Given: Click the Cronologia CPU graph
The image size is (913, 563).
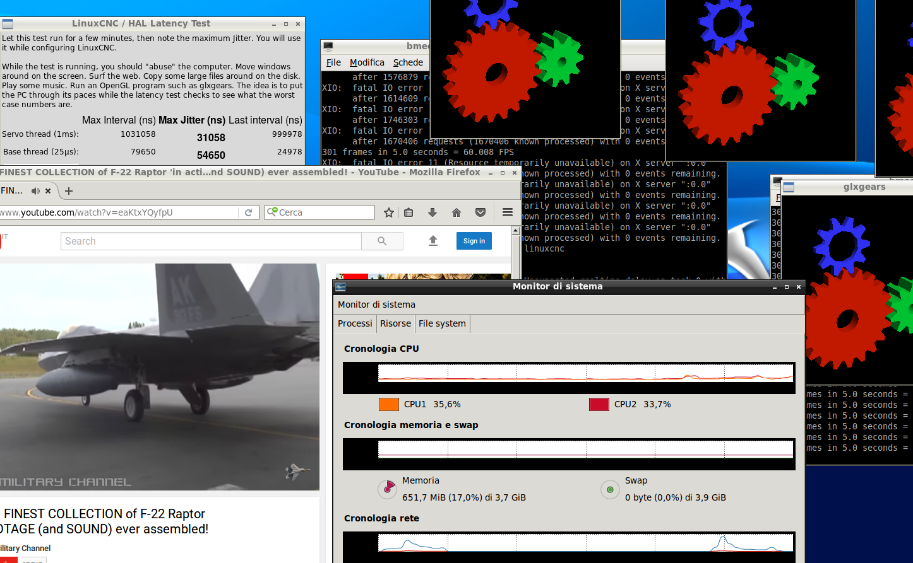Looking at the screenshot, I should [x=569, y=378].
